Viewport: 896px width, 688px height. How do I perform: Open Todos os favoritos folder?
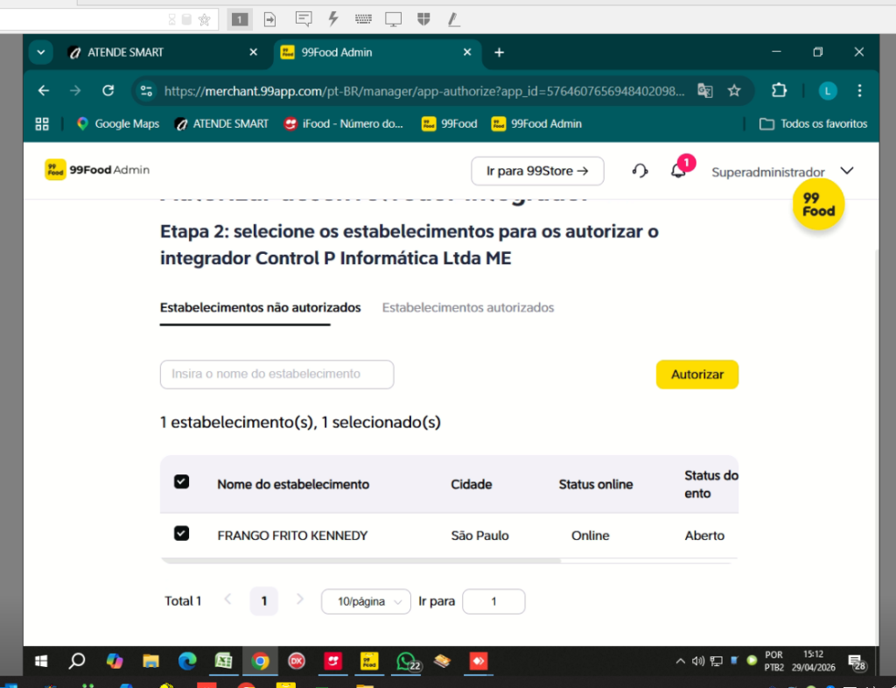click(813, 124)
